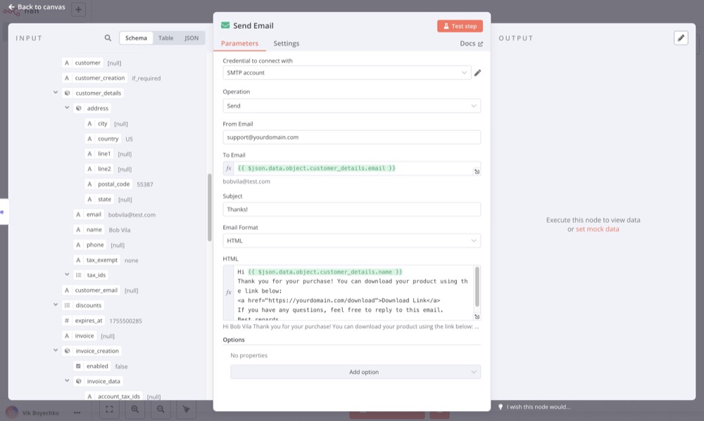Select the email field pill
704x421 pixels.
(89, 215)
